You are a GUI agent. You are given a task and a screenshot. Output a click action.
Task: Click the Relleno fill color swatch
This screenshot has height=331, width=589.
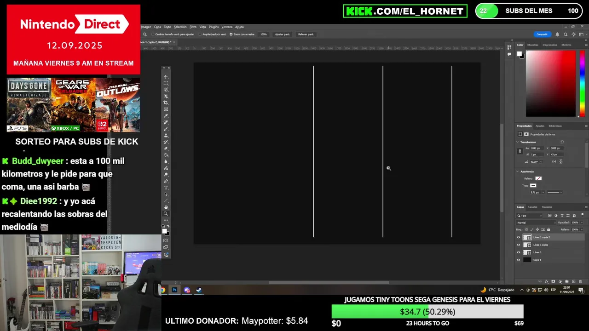(x=538, y=178)
